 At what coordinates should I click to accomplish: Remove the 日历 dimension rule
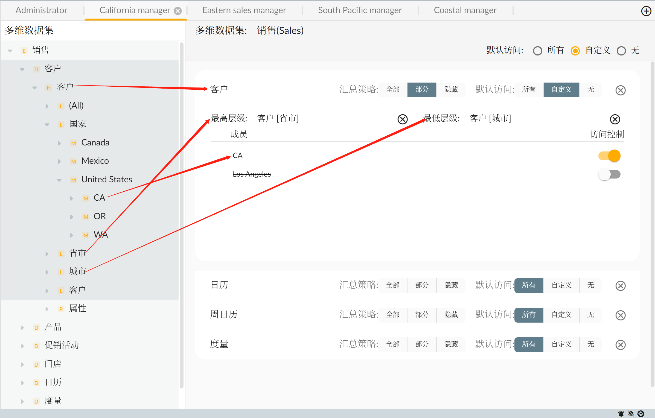click(620, 286)
